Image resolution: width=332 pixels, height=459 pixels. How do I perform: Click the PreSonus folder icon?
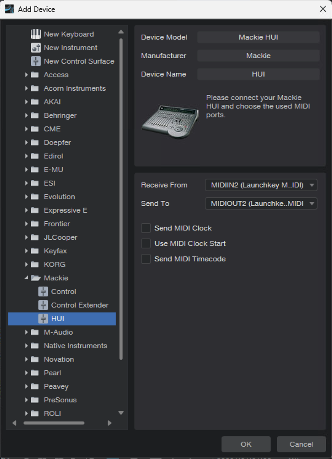pos(35,400)
